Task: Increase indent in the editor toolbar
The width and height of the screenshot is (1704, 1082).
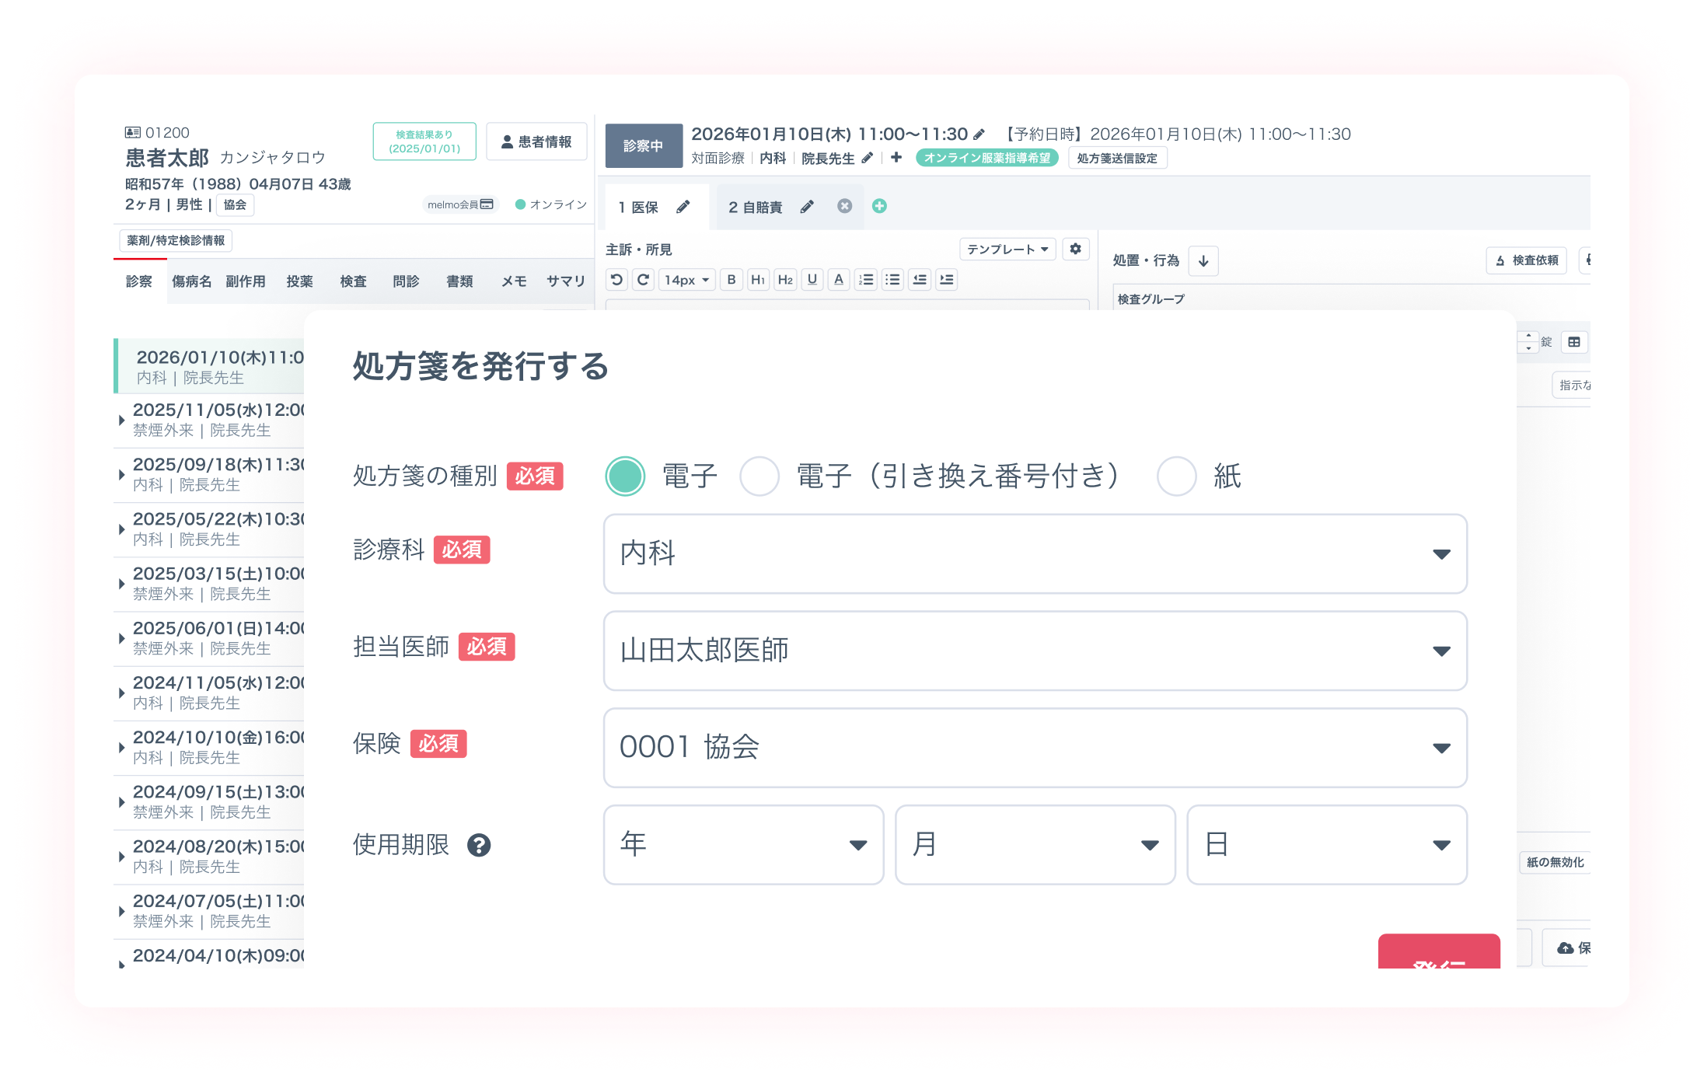Action: click(x=946, y=280)
